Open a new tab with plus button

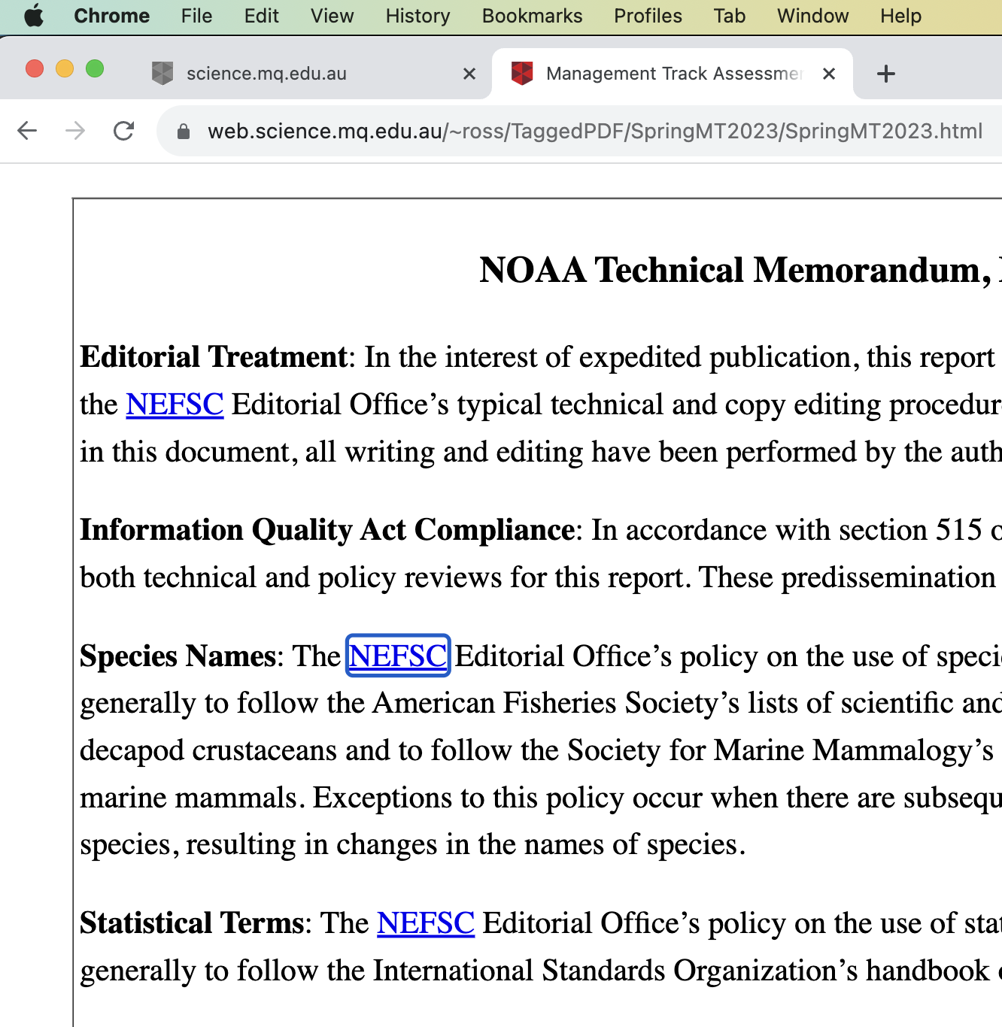click(885, 74)
